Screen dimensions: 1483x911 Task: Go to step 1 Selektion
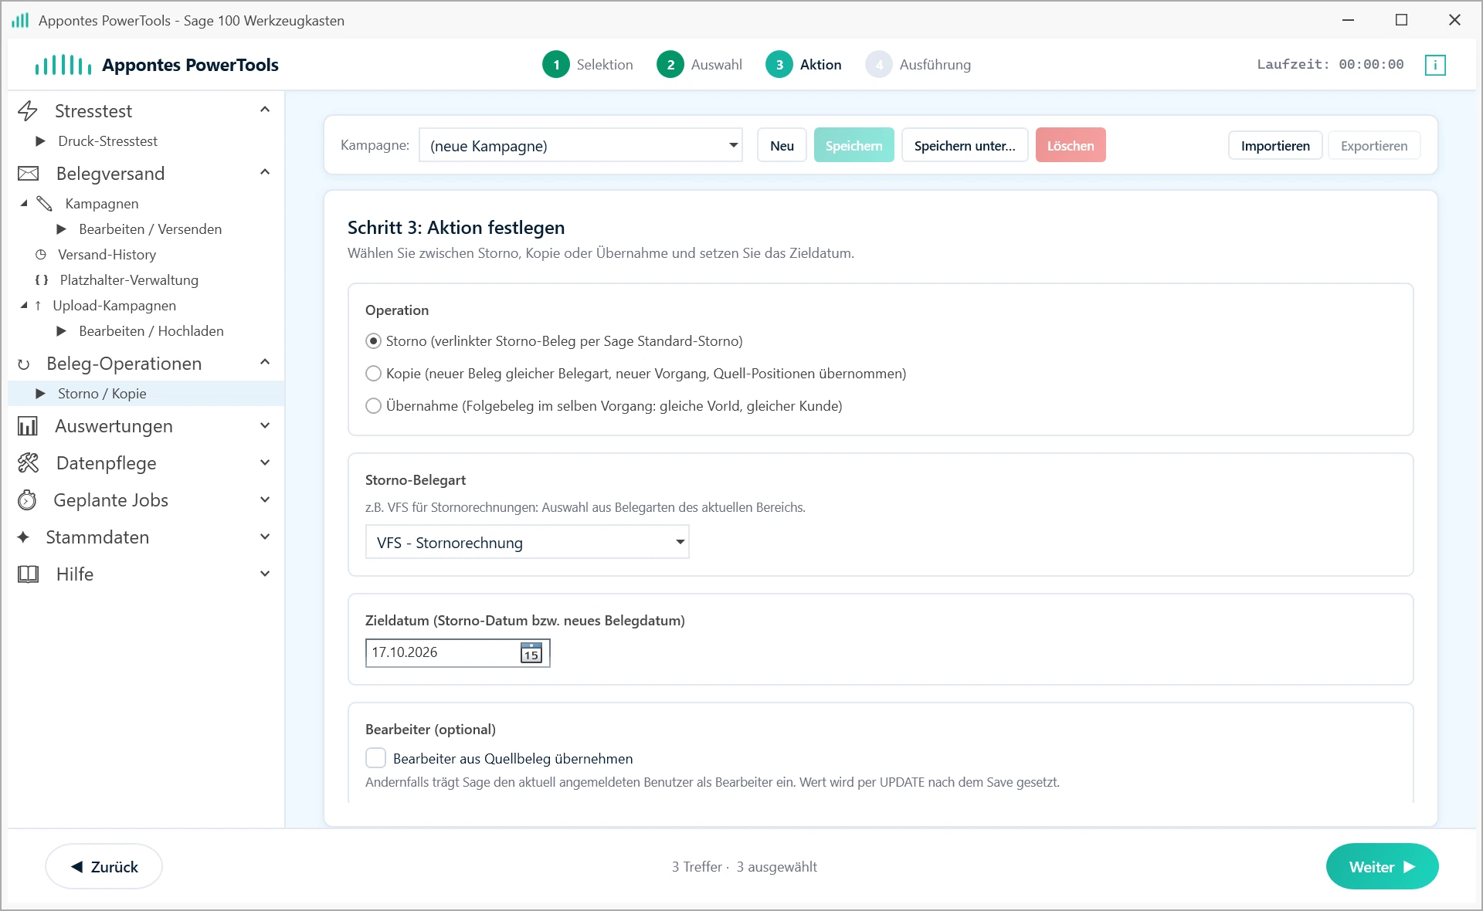tap(588, 65)
